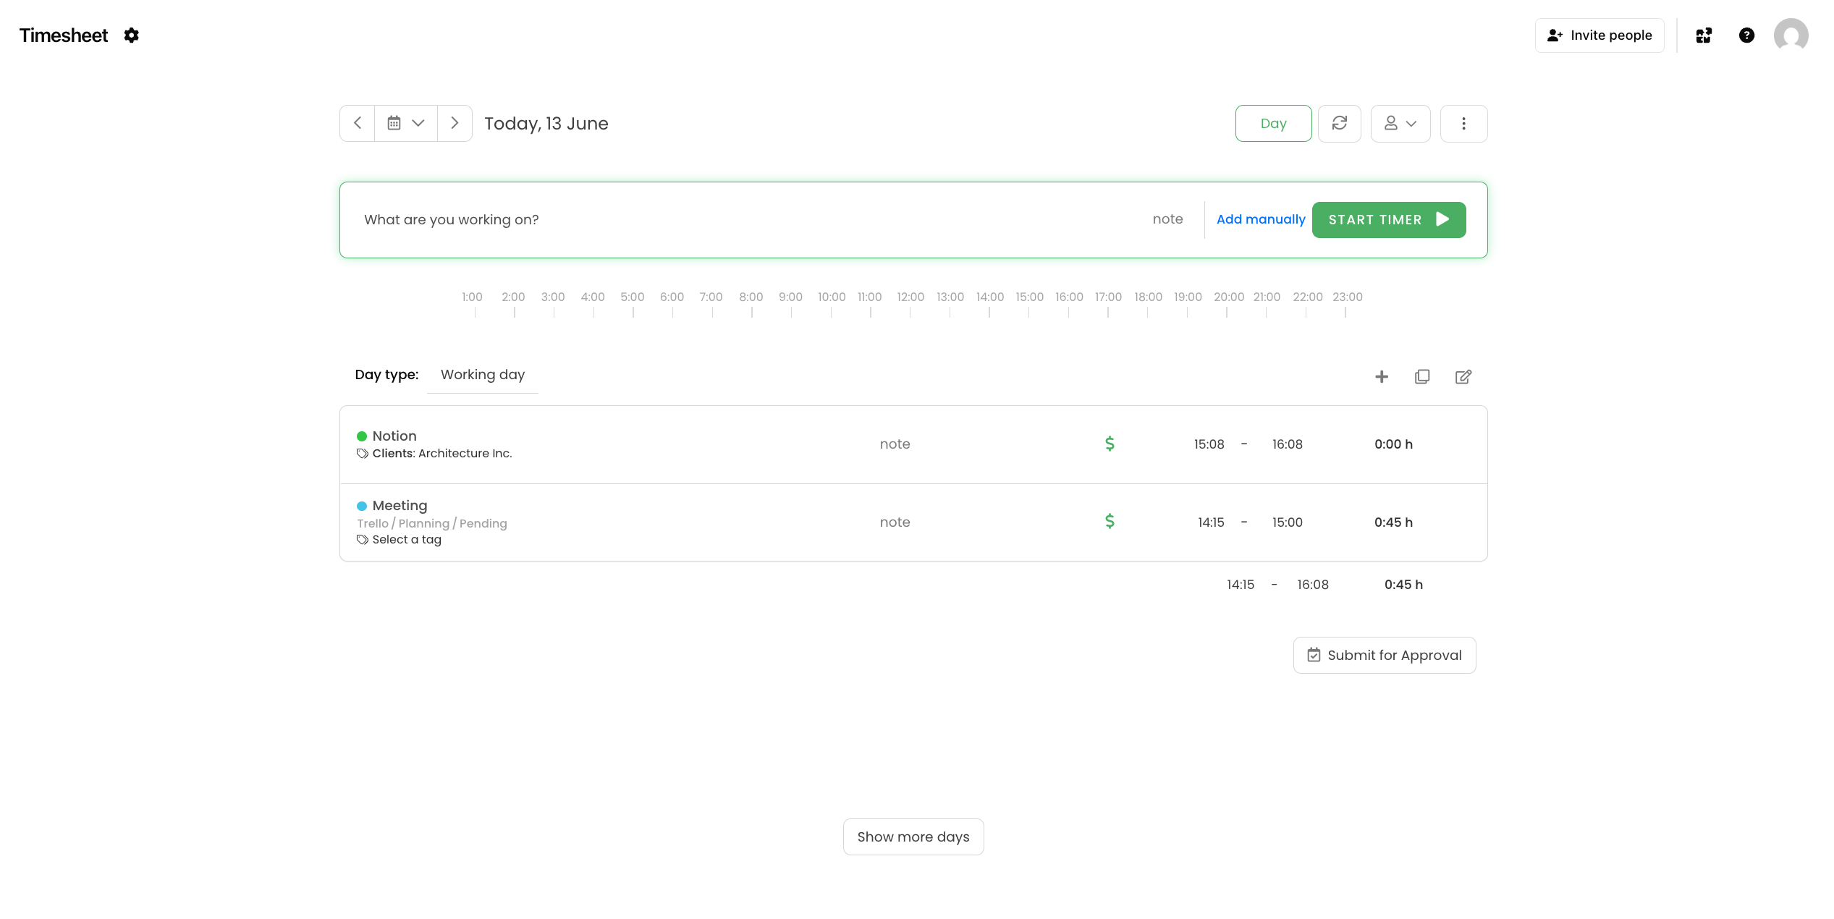Image resolution: width=1834 pixels, height=919 pixels.
Task: Open the Working day type dropdown
Action: (482, 375)
